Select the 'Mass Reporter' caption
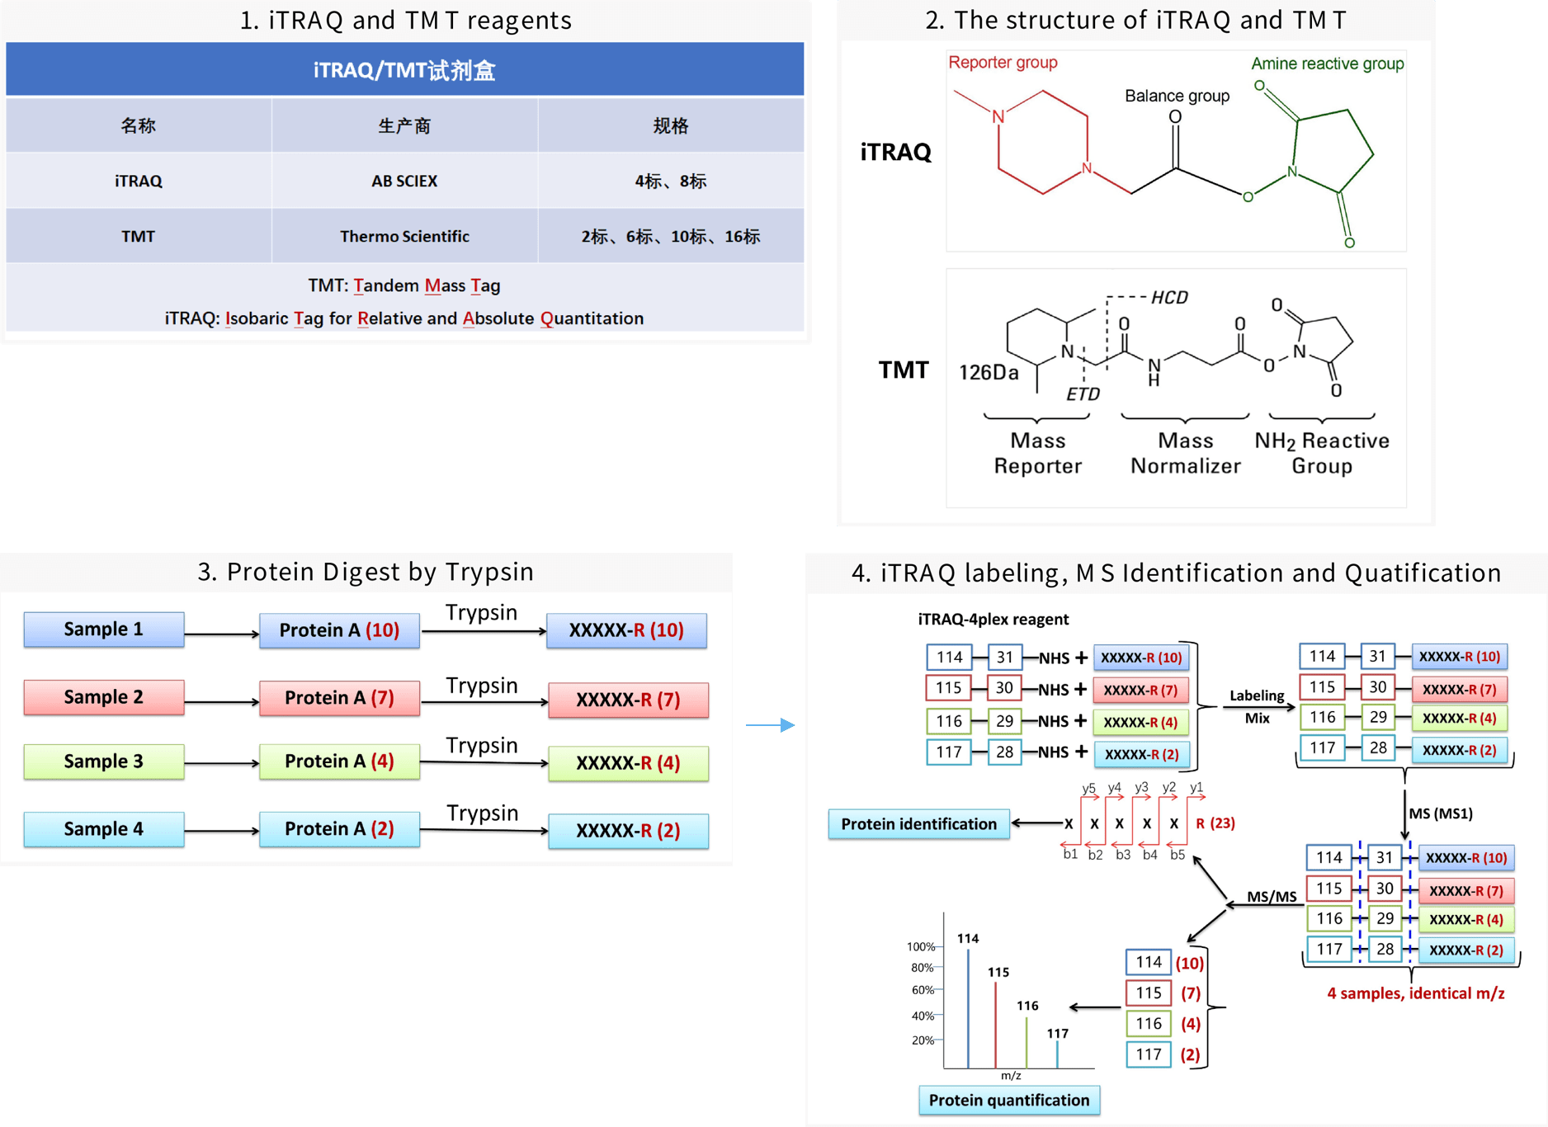This screenshot has width=1548, height=1127. [x=1037, y=453]
